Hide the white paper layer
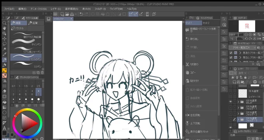The height and width of the screenshot is (140, 264). pos(231,127)
